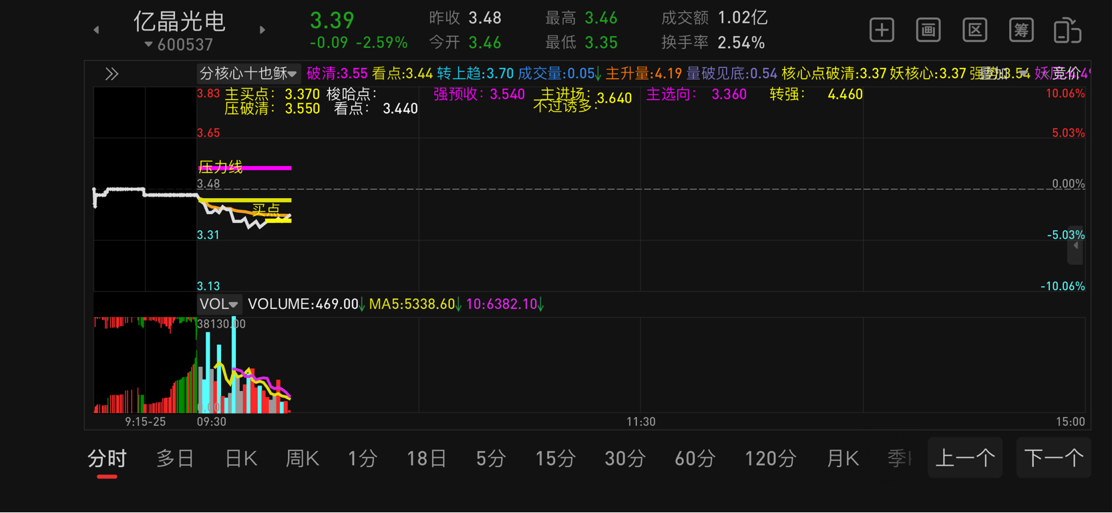This screenshot has height=513, width=1112.
Task: Tap the 买点 label on chart
Action: click(265, 209)
